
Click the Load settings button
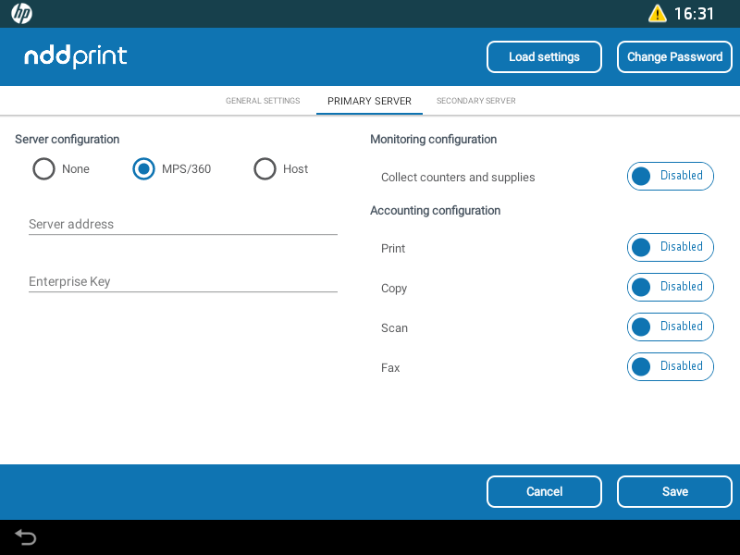[x=544, y=56]
